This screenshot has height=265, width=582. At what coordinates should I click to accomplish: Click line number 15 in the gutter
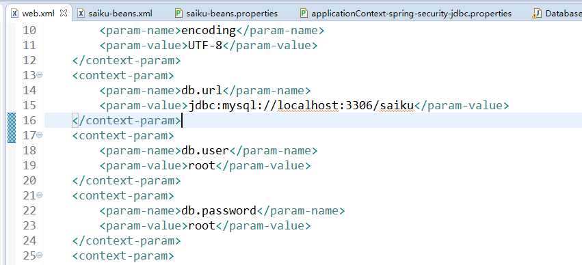pos(29,106)
